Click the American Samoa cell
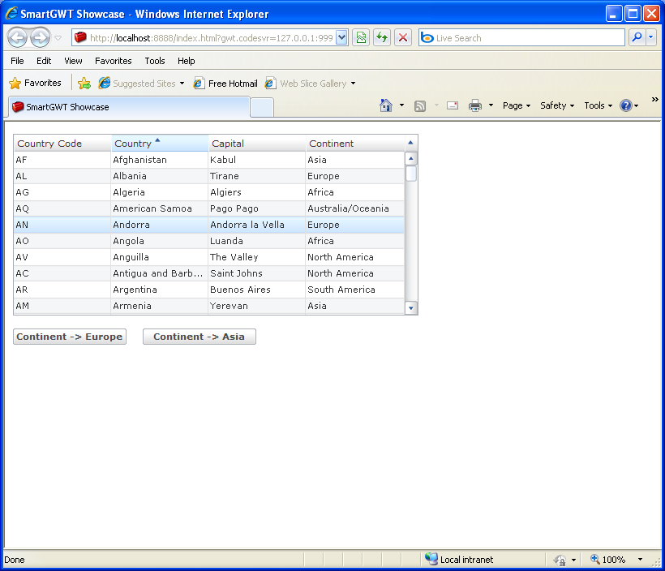The image size is (665, 571). pyautogui.click(x=160, y=208)
